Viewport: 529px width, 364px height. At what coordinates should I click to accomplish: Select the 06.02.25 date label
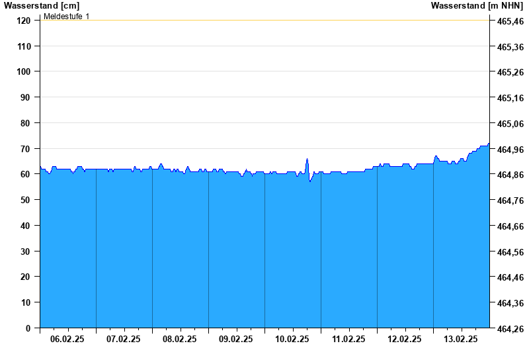click(67, 339)
